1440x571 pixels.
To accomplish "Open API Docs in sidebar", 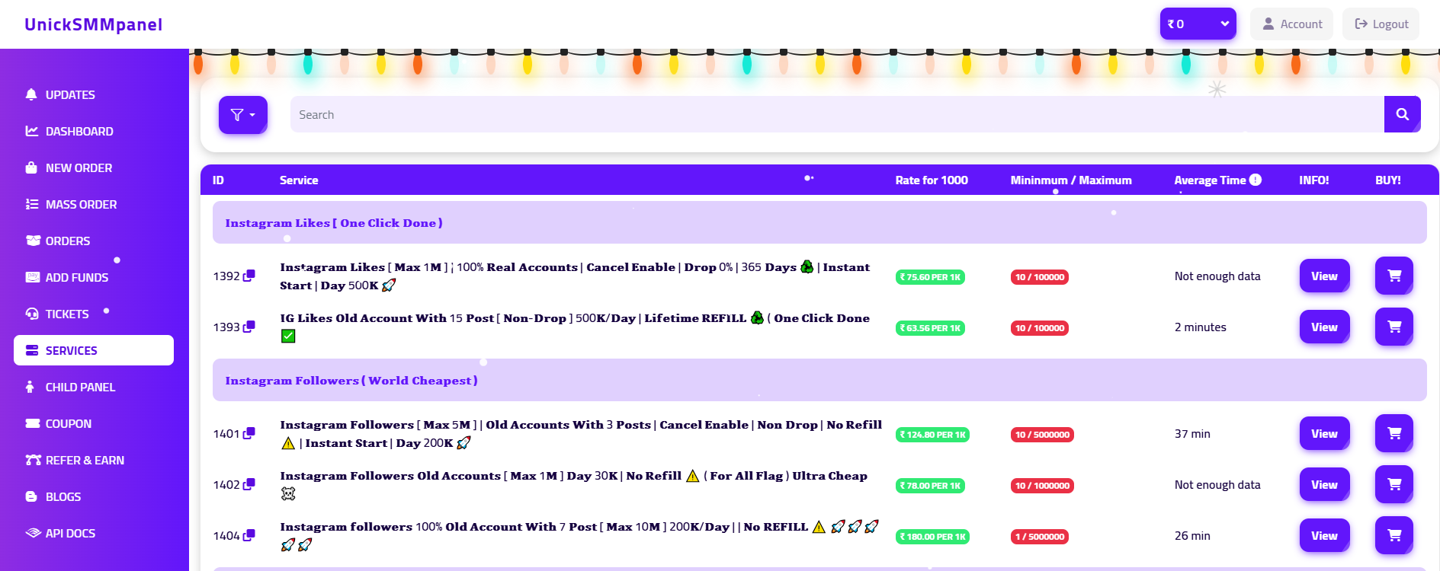I will tap(70, 533).
